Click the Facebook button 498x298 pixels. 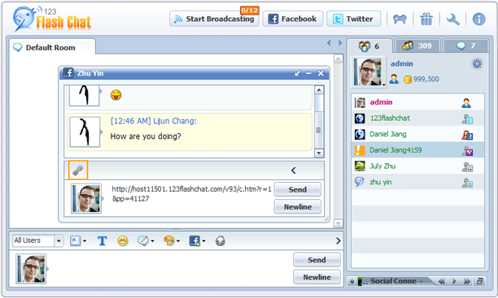click(x=292, y=19)
